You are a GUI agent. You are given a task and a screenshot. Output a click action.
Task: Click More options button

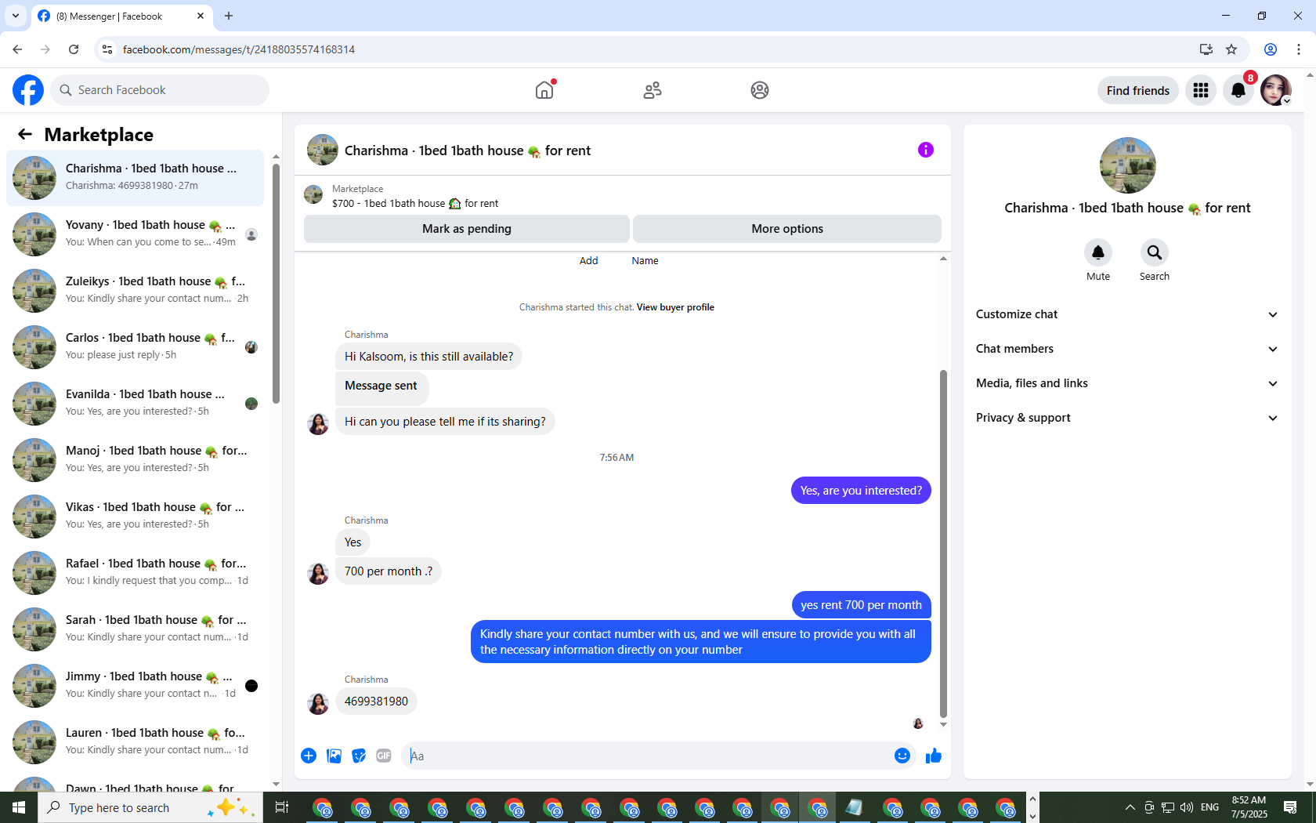click(x=787, y=229)
